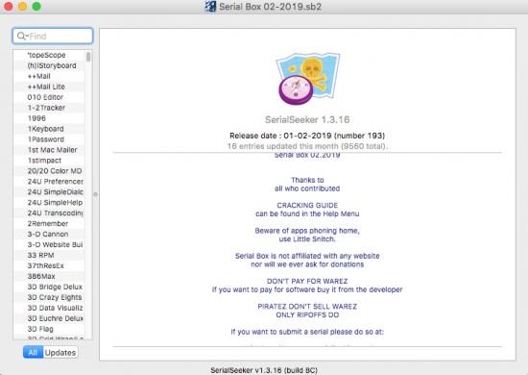Select the 24U SimpleDialog entry
Image resolution: width=528 pixels, height=375 pixels.
tap(49, 192)
